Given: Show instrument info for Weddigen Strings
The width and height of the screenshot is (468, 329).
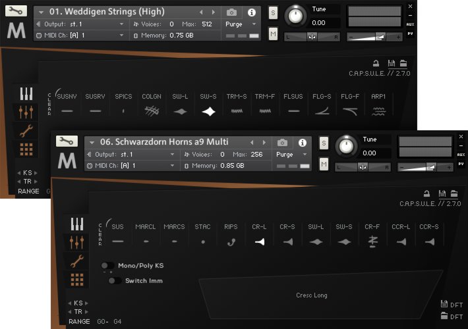Looking at the screenshot, I should click(251, 13).
